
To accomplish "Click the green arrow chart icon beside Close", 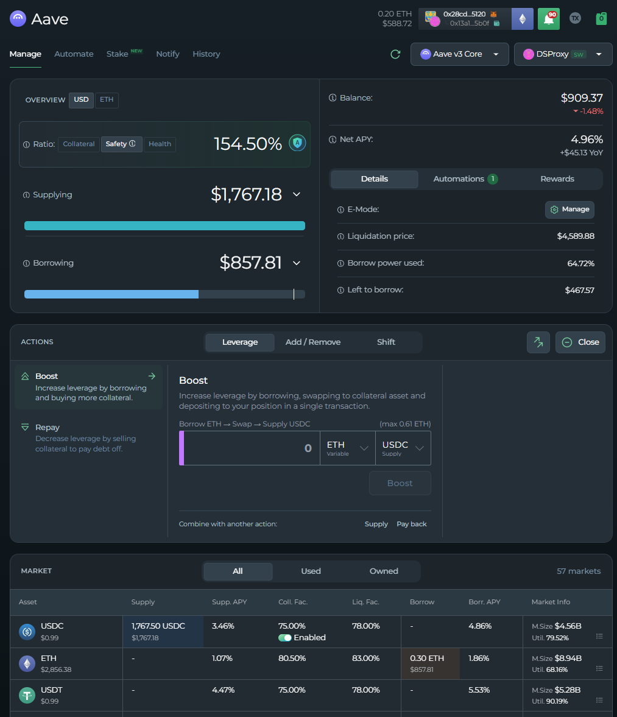I will coord(538,342).
